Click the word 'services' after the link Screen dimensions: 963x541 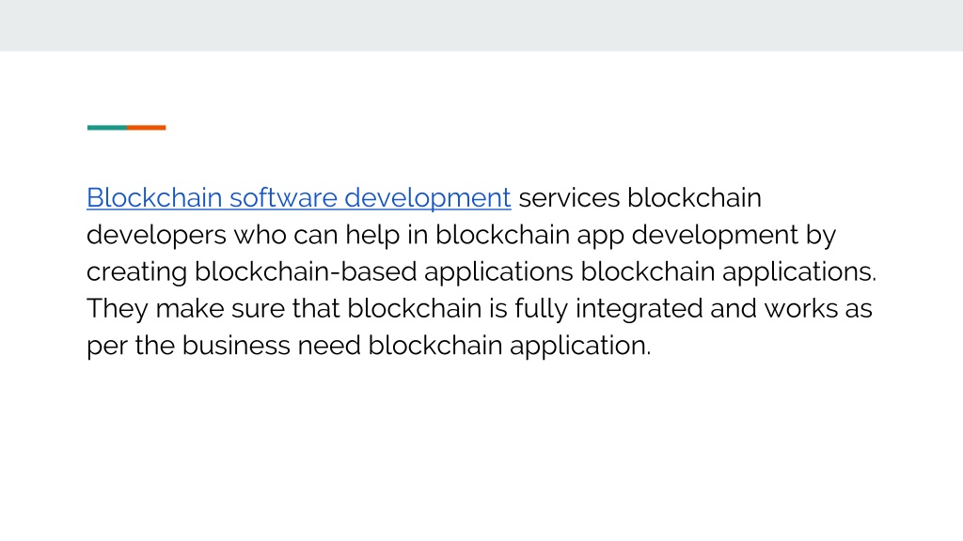569,198
